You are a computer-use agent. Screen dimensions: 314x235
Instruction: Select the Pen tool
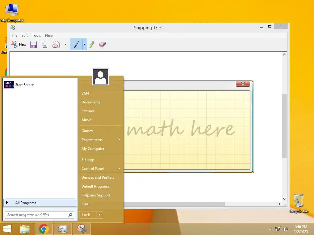tap(76, 44)
